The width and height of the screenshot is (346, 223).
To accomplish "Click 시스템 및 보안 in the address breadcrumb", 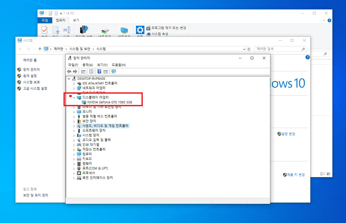I will coord(80,49).
